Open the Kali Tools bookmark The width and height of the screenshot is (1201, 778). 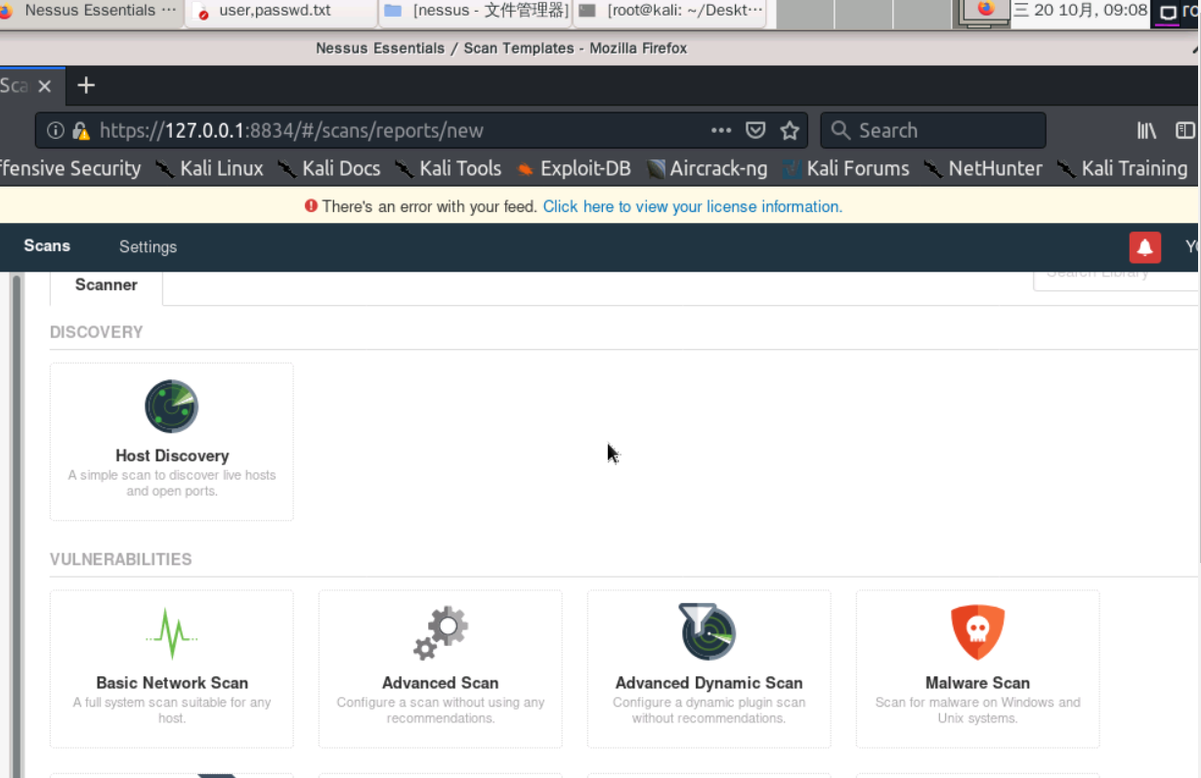[449, 169]
